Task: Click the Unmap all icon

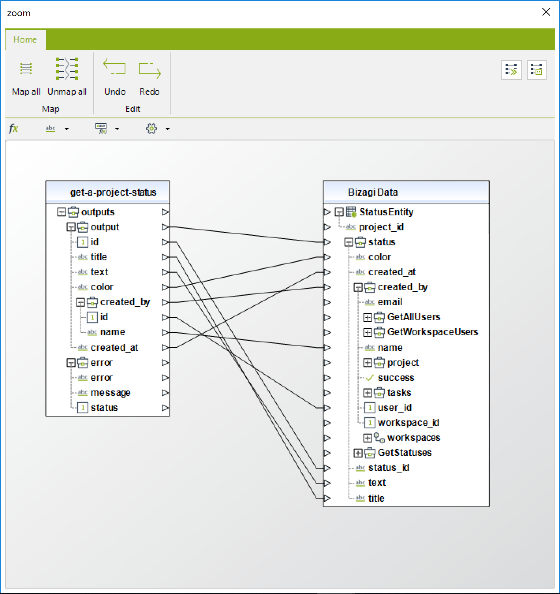Action: [x=67, y=69]
